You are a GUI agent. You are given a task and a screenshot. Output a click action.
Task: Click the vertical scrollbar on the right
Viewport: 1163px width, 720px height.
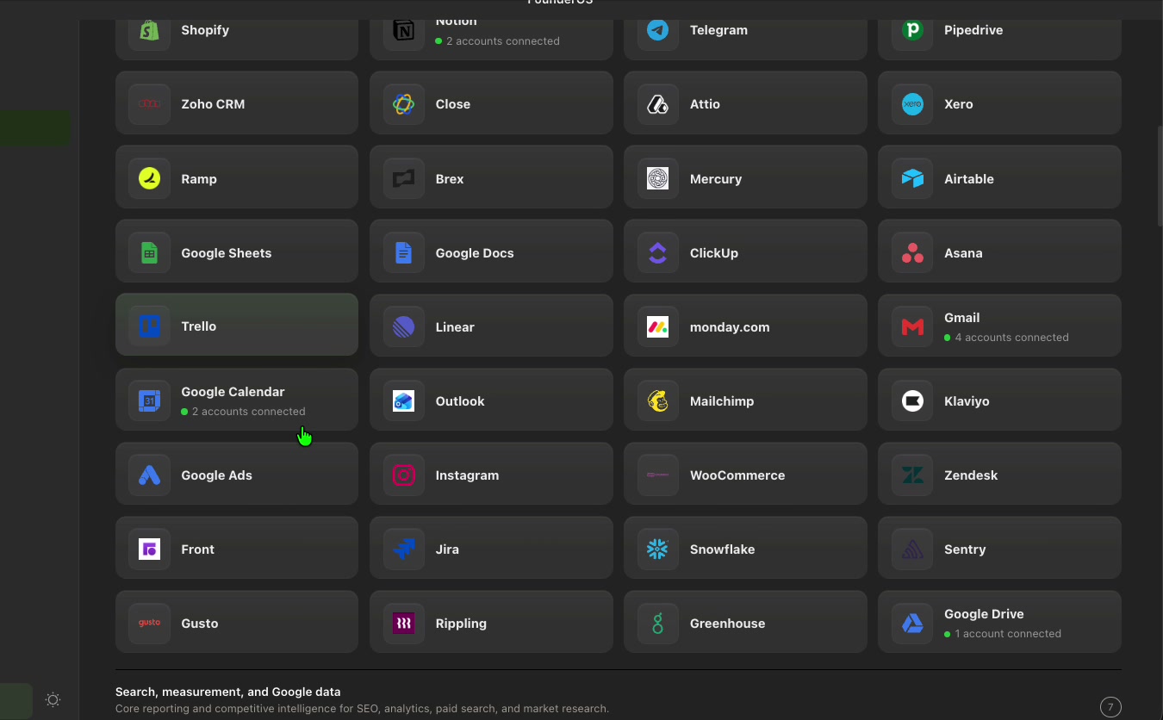[1160, 177]
